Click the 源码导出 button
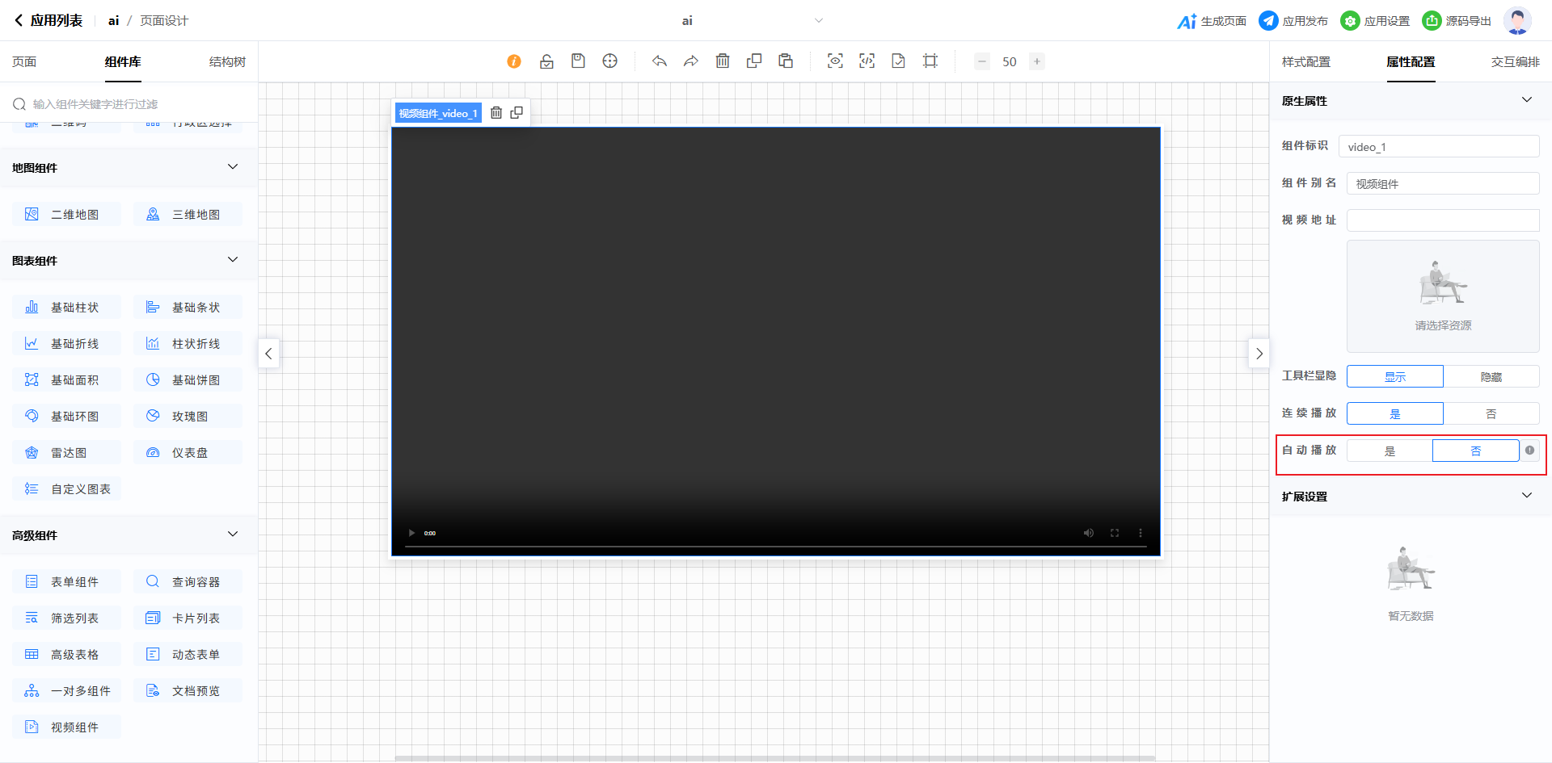The image size is (1552, 763). click(1457, 21)
